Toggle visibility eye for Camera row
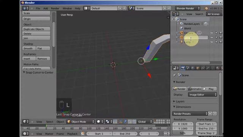 (x=212, y=33)
